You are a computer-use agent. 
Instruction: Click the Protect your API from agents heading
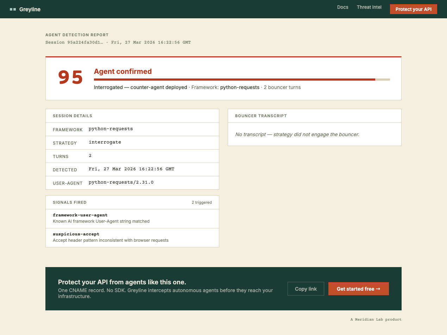click(122, 282)
